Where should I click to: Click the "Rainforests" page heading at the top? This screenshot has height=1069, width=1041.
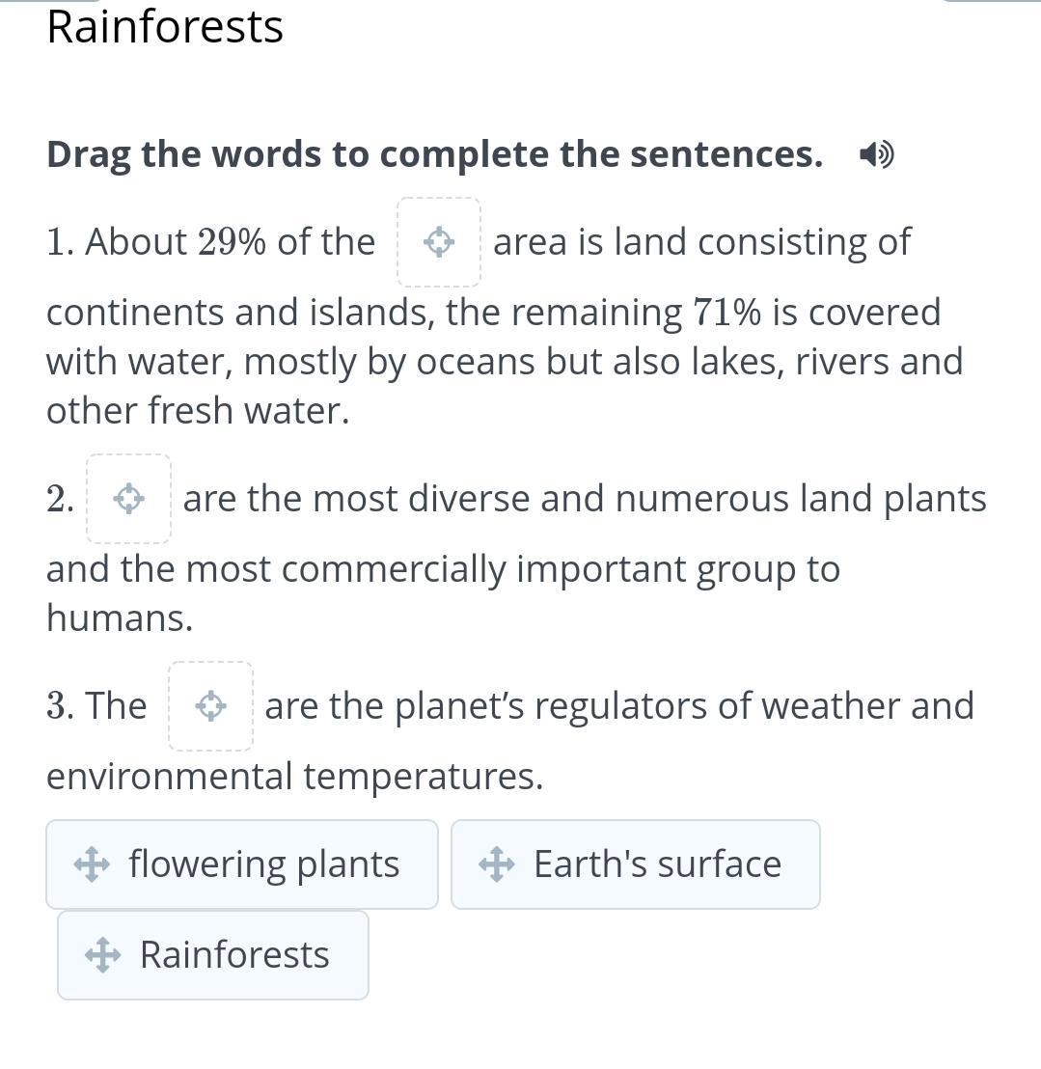coord(165,26)
